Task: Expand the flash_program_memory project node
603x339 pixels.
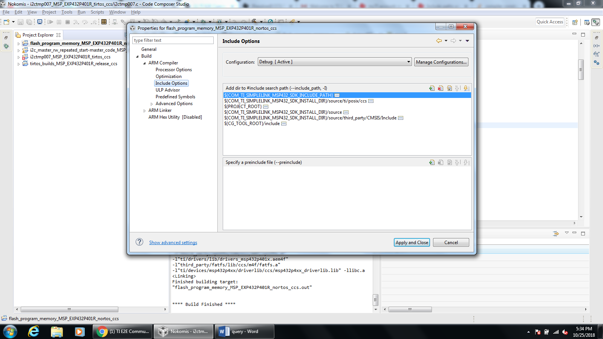Action: pyautogui.click(x=18, y=44)
